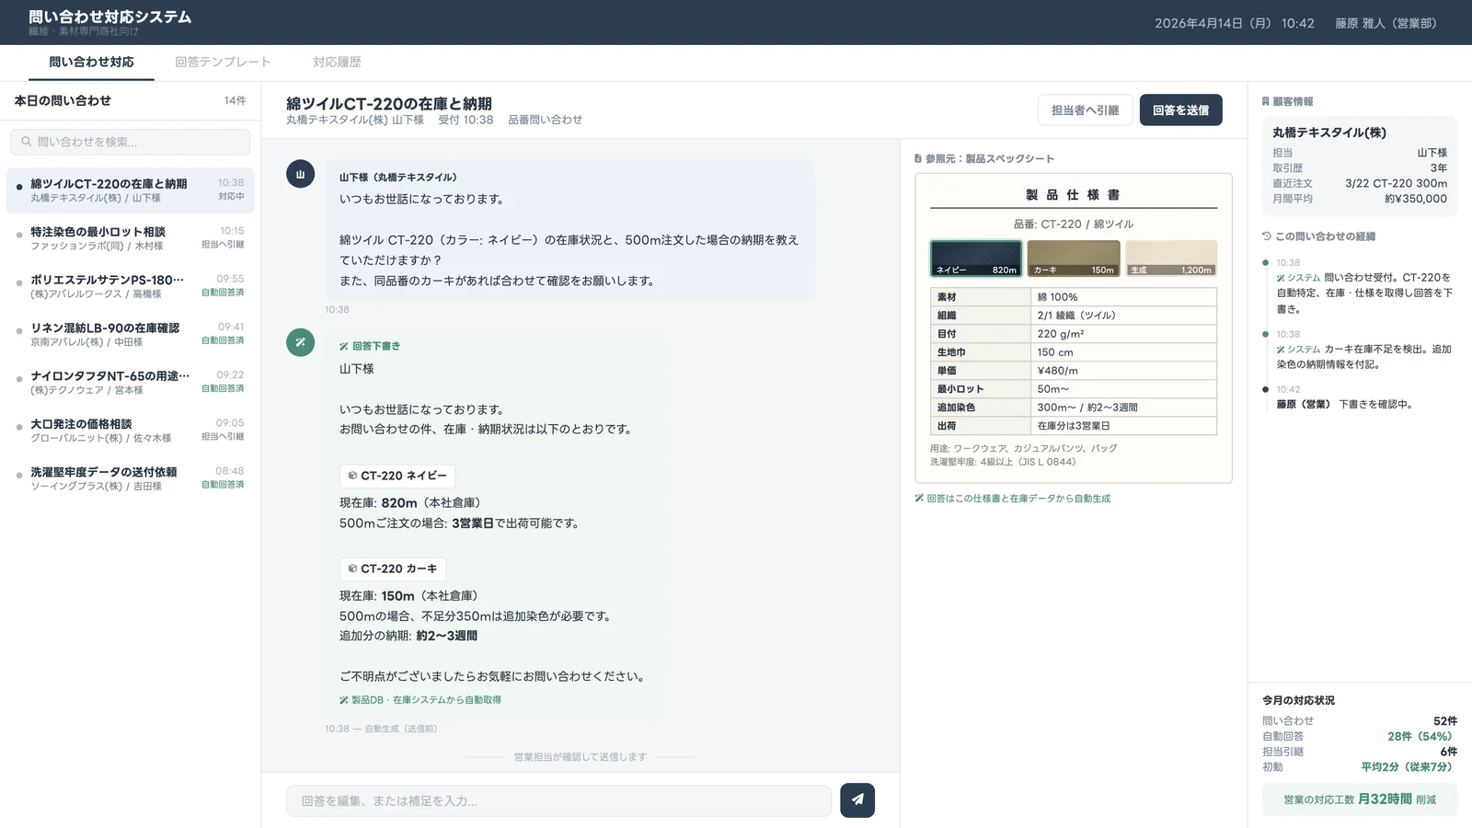
Task: Click wand icon beside 製品DB・在庫システムから自動取得
Action: (344, 700)
